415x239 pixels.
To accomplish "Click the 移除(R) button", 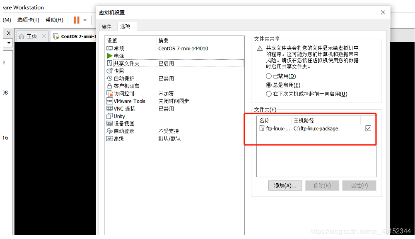I will [322, 186].
